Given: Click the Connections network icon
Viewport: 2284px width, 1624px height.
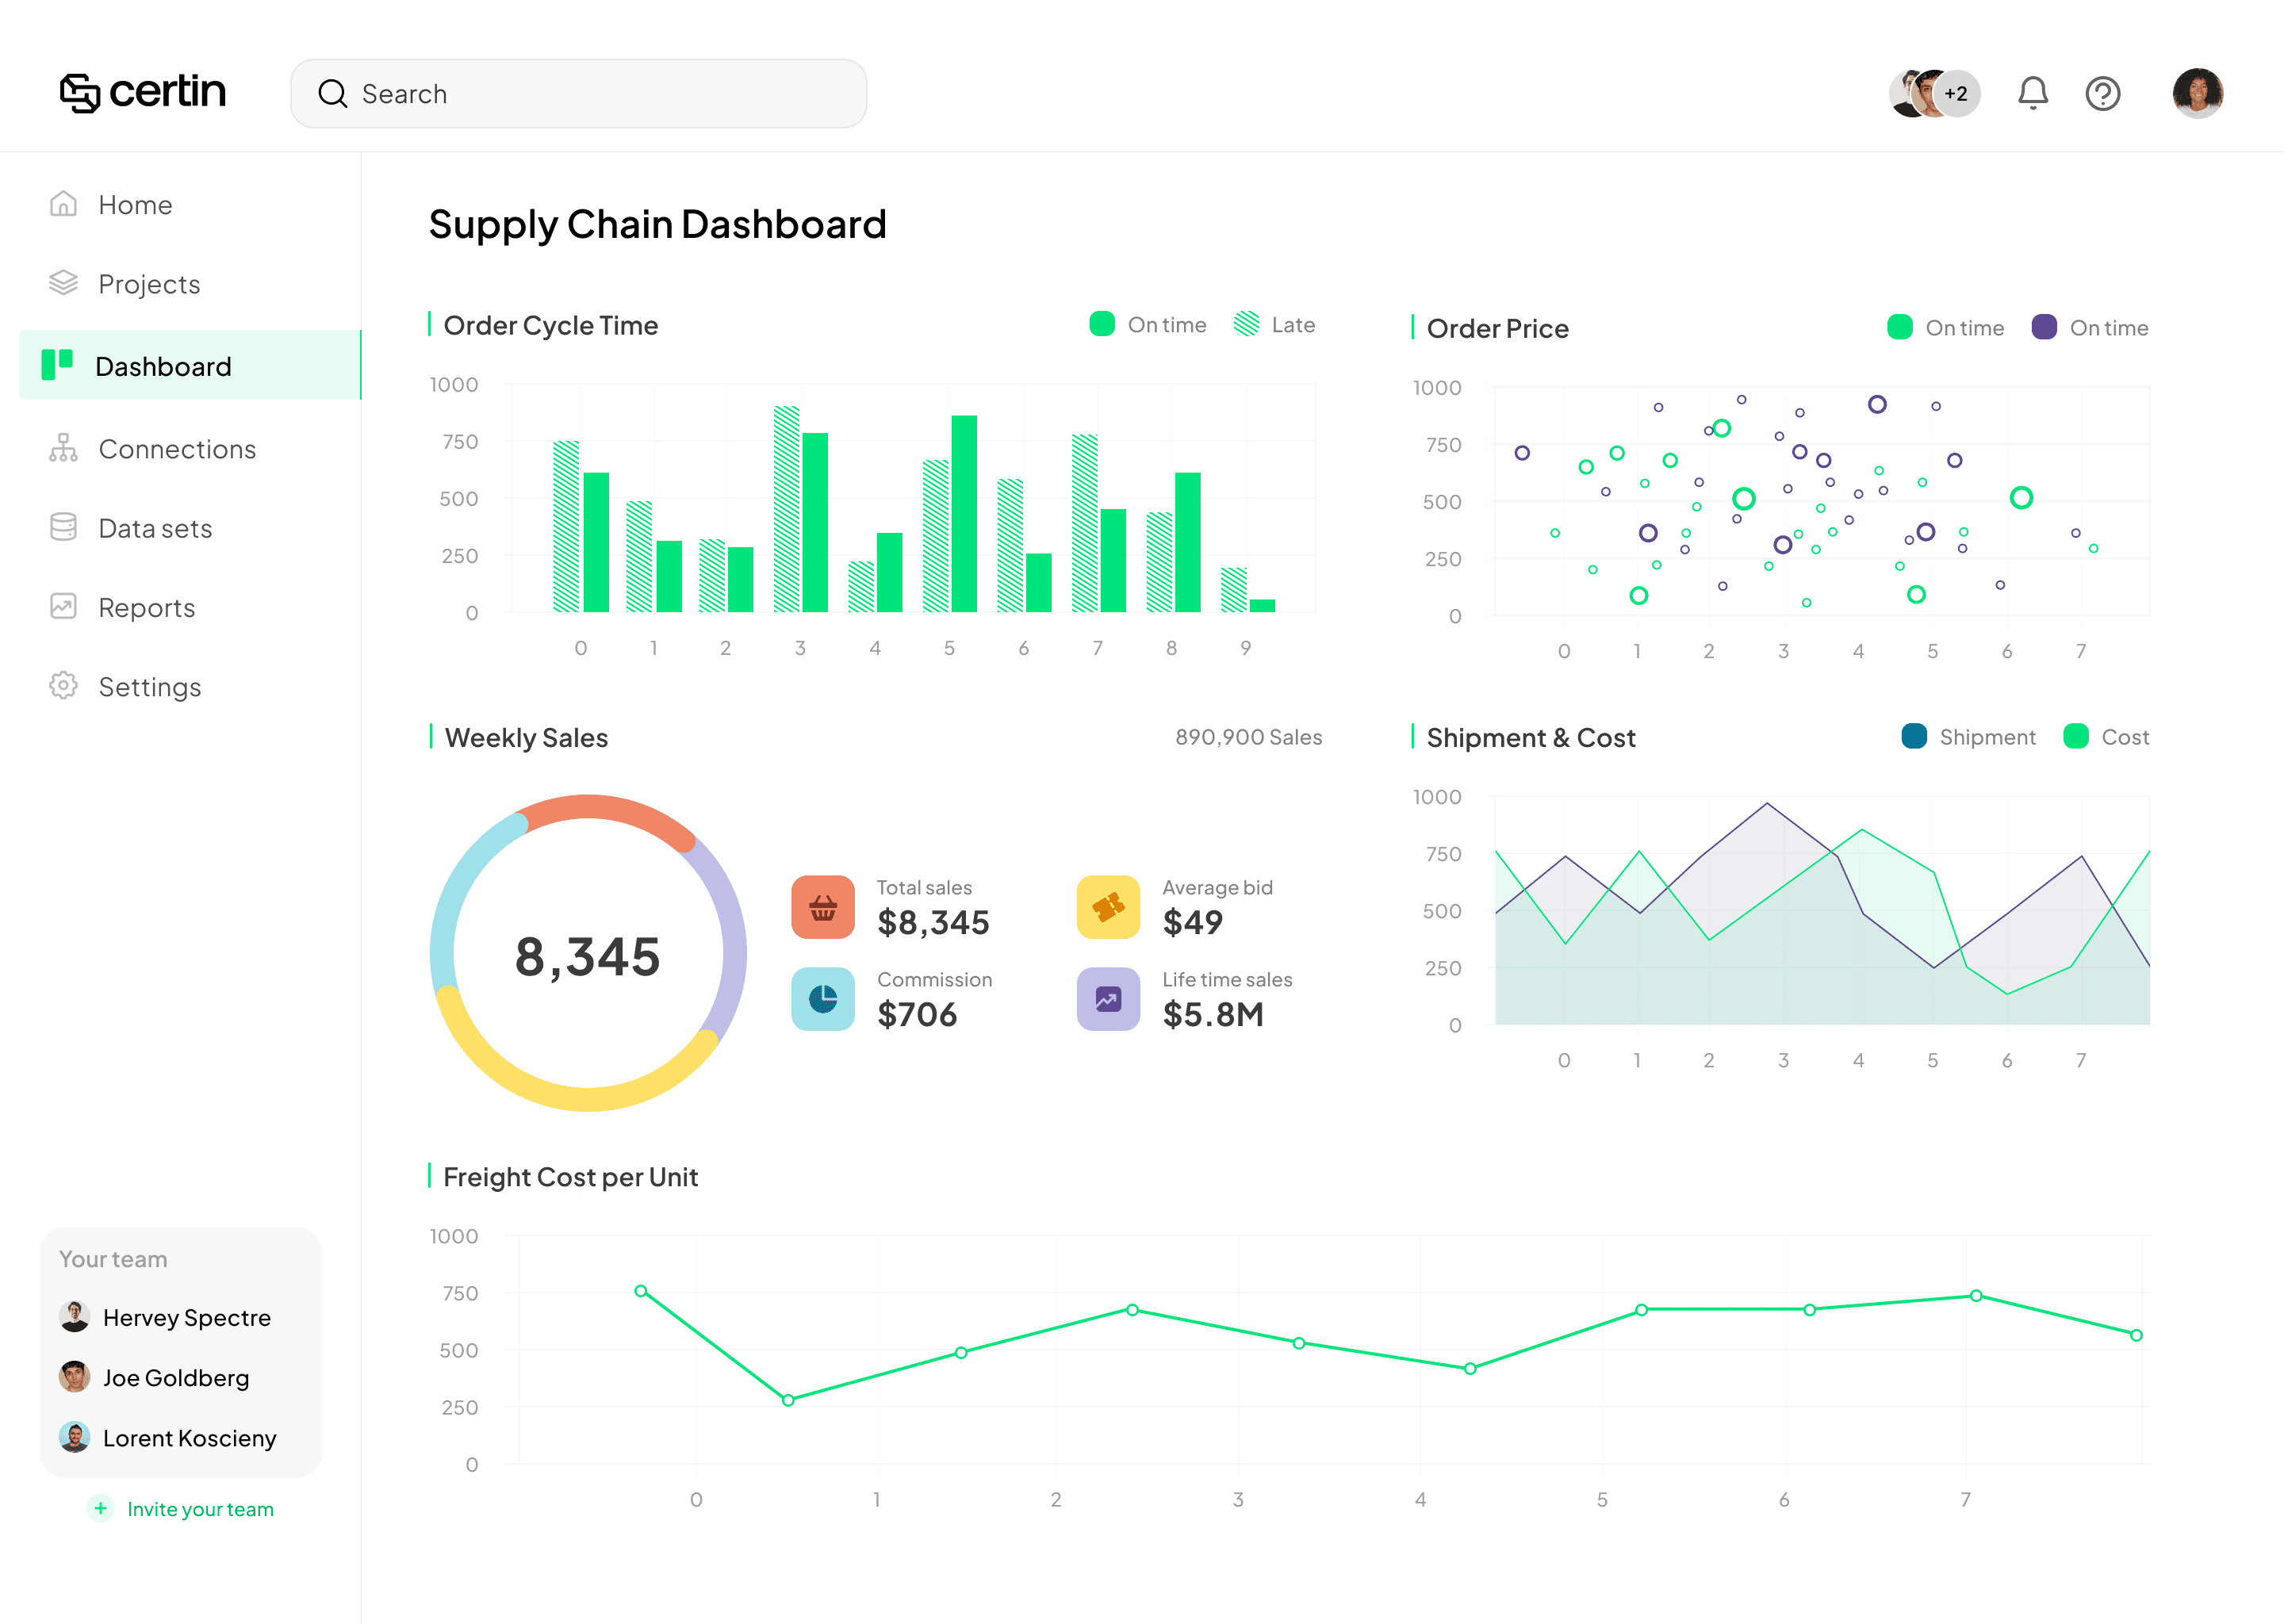Looking at the screenshot, I should [x=63, y=448].
